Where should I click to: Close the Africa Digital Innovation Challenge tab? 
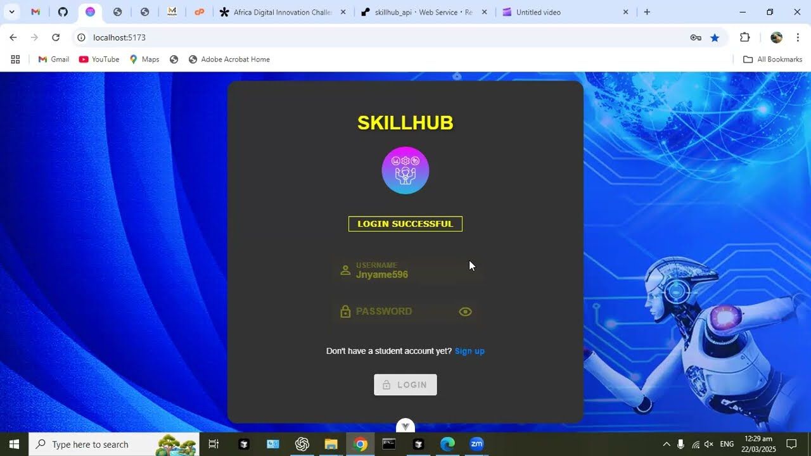click(x=343, y=12)
